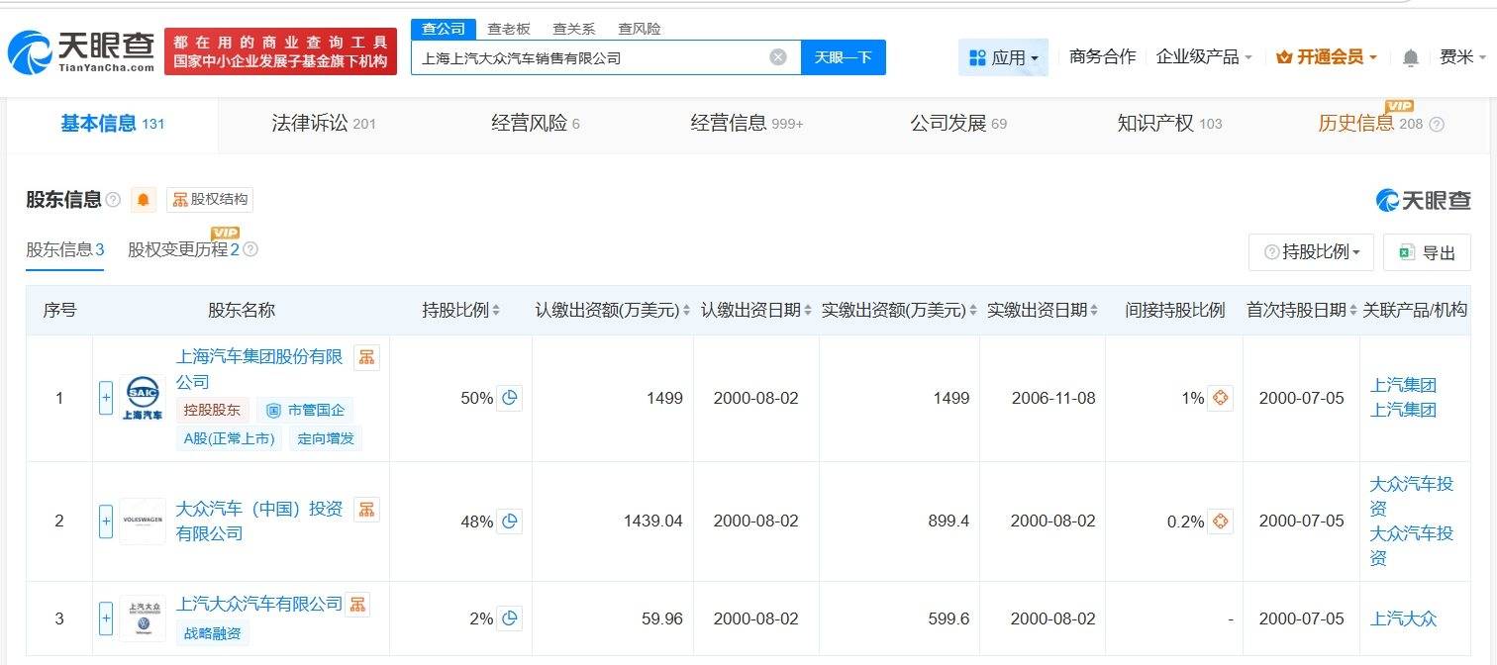Open notifications bell icon in header
1497x665 pixels.
1411,57
